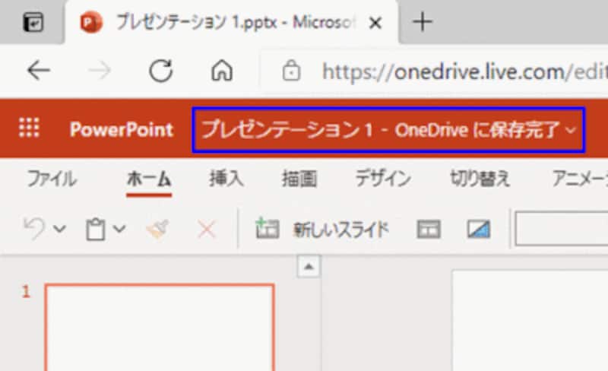Click the slide background format icon
Screen dimensions: 608x371
[x=479, y=229]
